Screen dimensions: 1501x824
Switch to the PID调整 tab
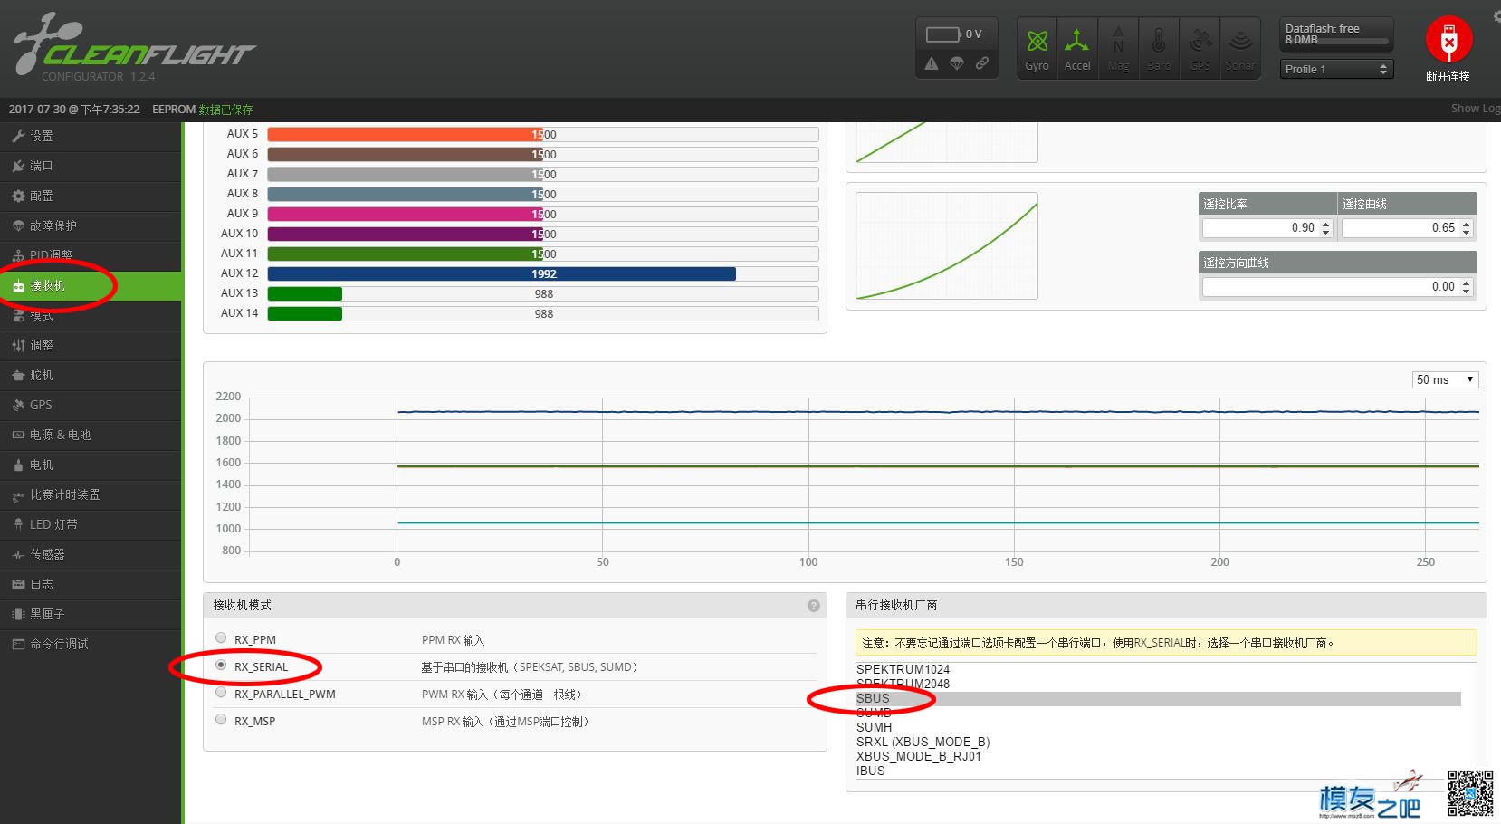pos(91,255)
